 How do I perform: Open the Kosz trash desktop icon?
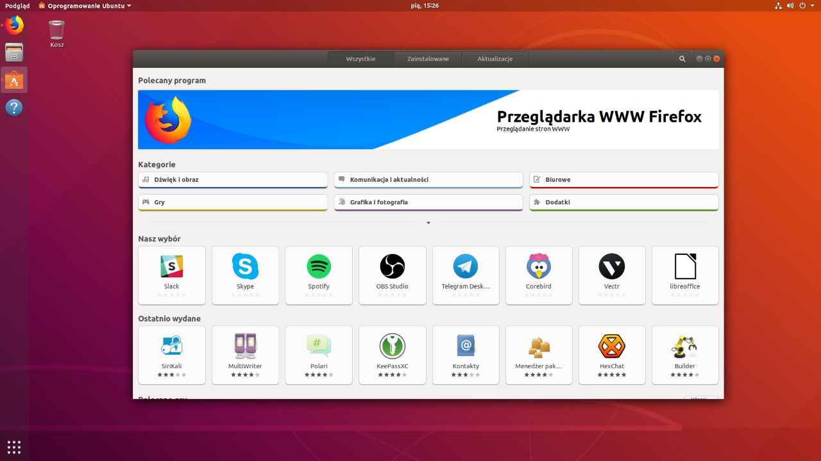(x=56, y=34)
